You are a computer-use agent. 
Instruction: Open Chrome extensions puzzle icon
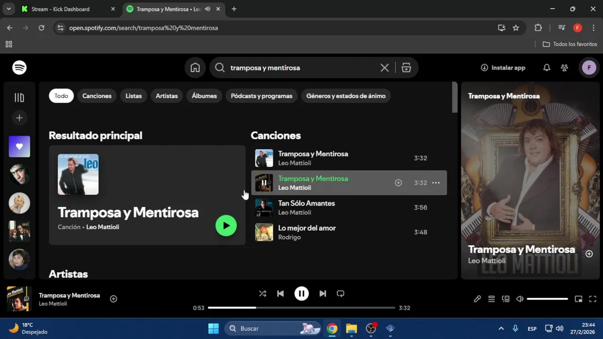coord(538,28)
